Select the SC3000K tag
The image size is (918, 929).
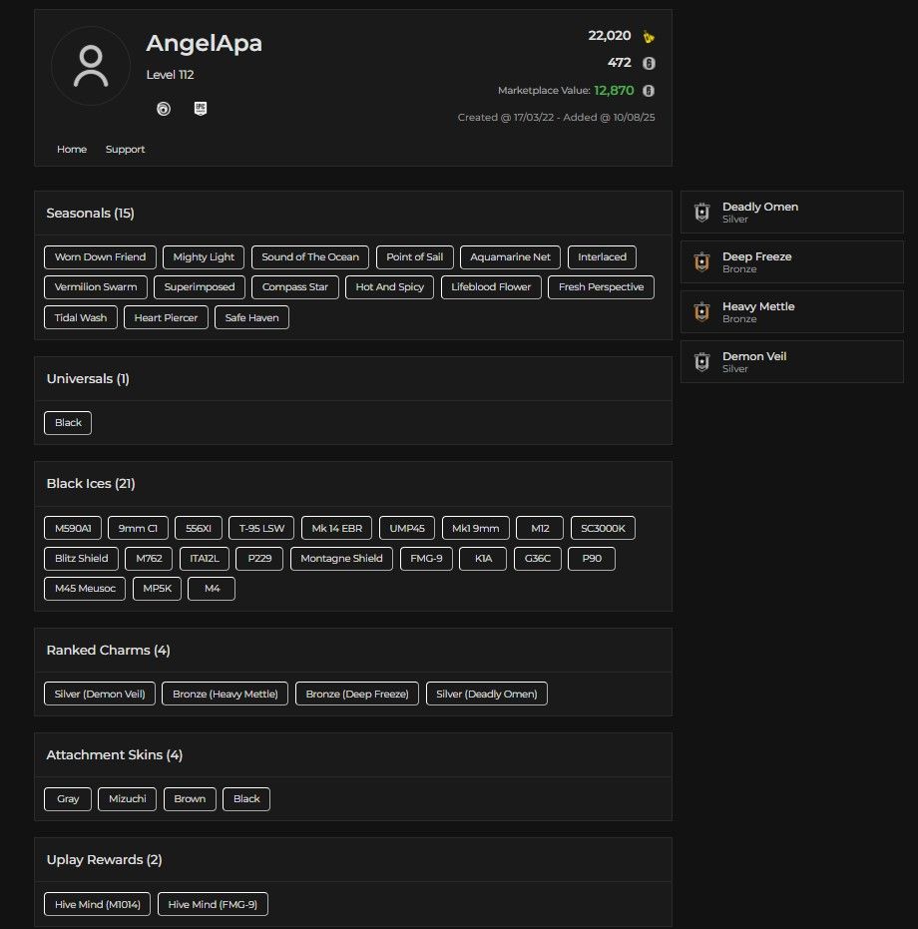click(603, 529)
